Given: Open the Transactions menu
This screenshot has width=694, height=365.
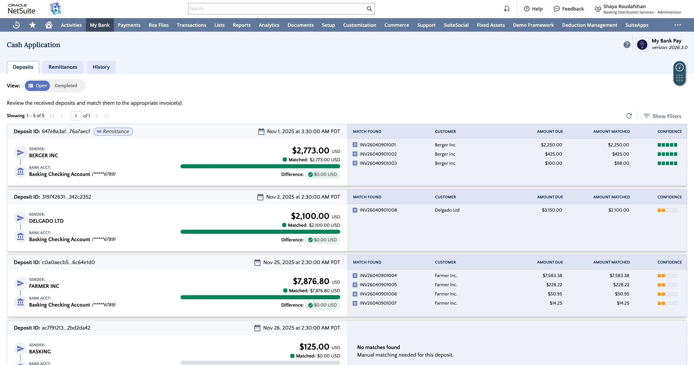Looking at the screenshot, I should pos(191,25).
